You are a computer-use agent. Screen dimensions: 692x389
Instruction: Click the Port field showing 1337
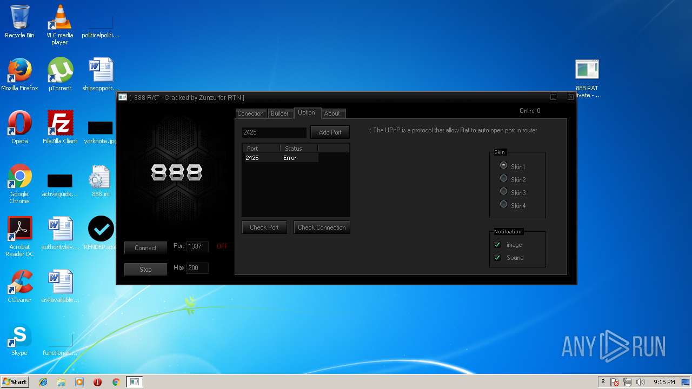[197, 246]
